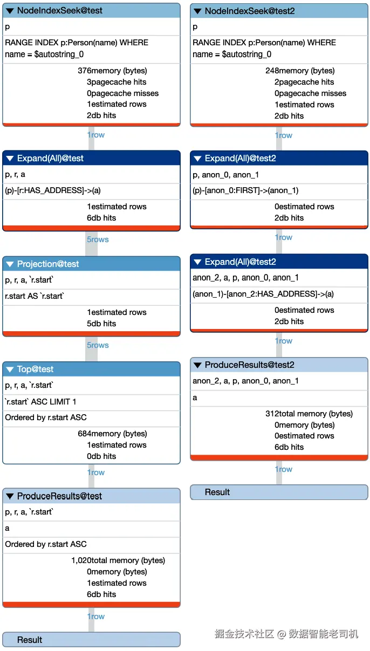Click the red bar under ProduceResults@test2
This screenshot has width=370, height=651.
coord(279,458)
